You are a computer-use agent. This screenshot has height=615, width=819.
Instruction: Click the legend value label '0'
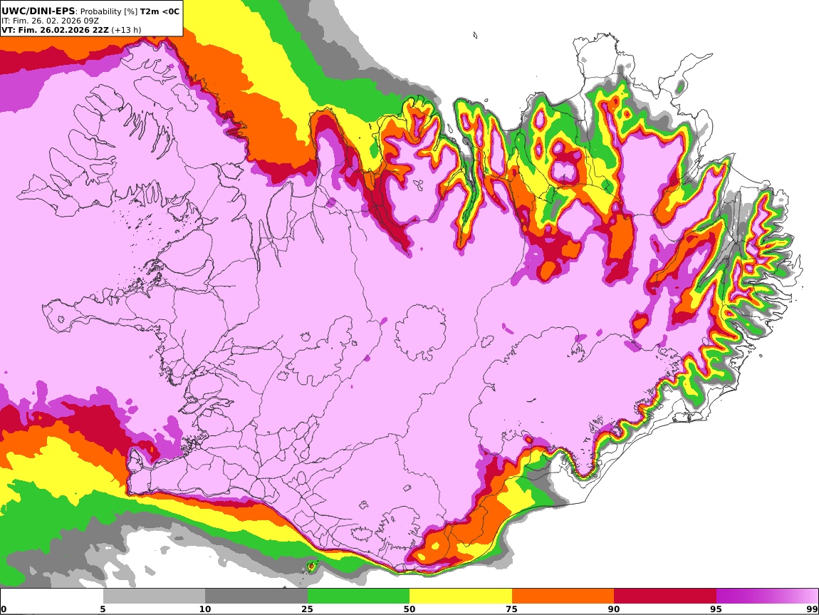(x=4, y=609)
